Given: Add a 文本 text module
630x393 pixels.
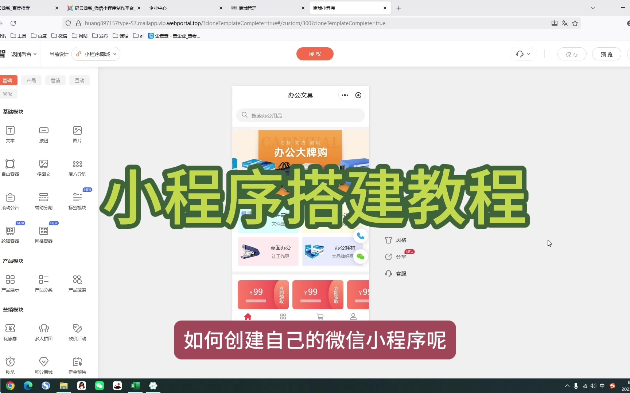Looking at the screenshot, I should pos(10,134).
